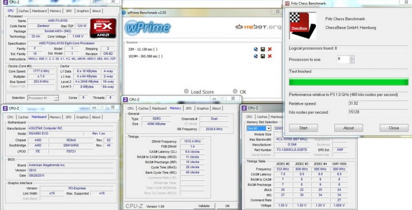
Task: Click the CPU-Z icon in the SPD window title
Action: tap(244, 108)
